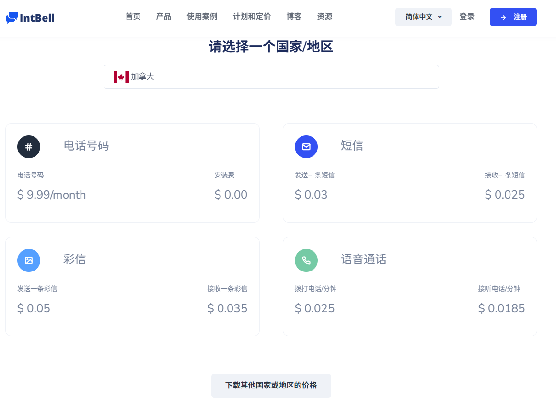Open 计划和定价 page

[x=252, y=16]
